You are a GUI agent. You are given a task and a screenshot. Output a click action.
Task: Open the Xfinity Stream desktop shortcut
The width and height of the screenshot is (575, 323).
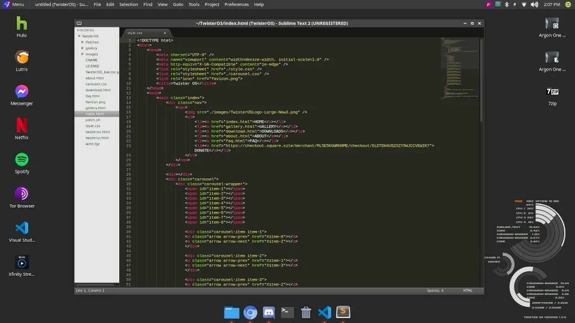point(22,266)
